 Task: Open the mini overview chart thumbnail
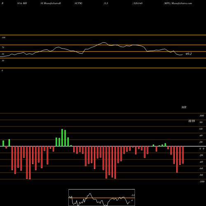click(x=102, y=197)
